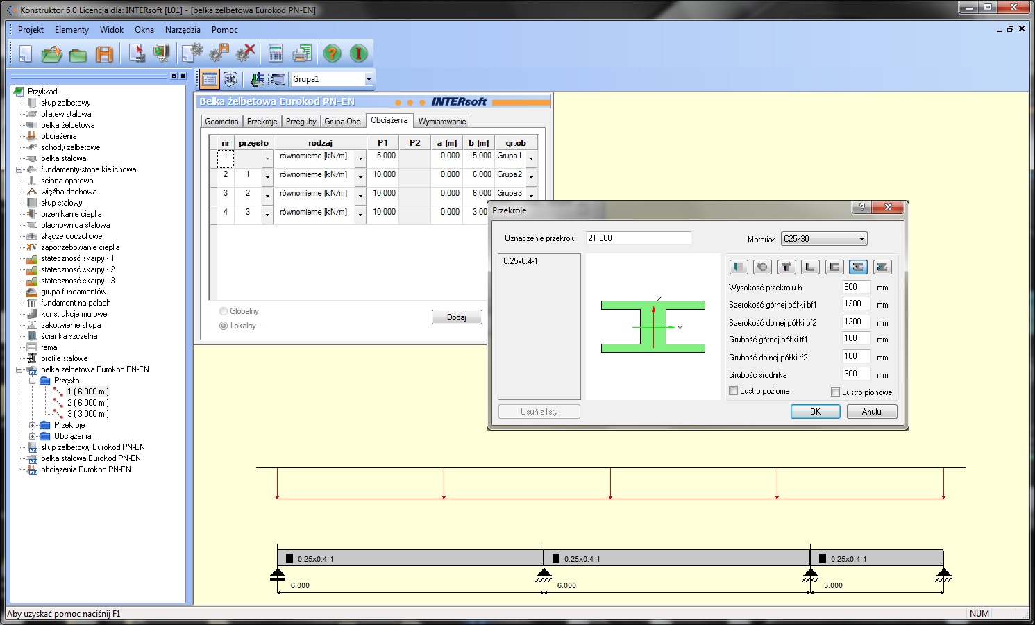Save project with the orange floppy icon
This screenshot has height=625, width=1035.
click(104, 53)
